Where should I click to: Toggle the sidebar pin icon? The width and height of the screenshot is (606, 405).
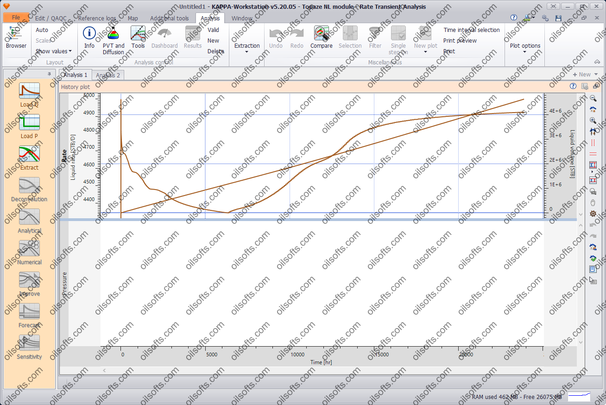[x=50, y=74]
